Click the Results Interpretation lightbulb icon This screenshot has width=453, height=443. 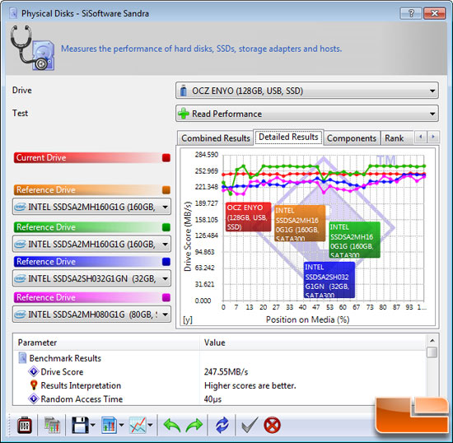click(34, 385)
